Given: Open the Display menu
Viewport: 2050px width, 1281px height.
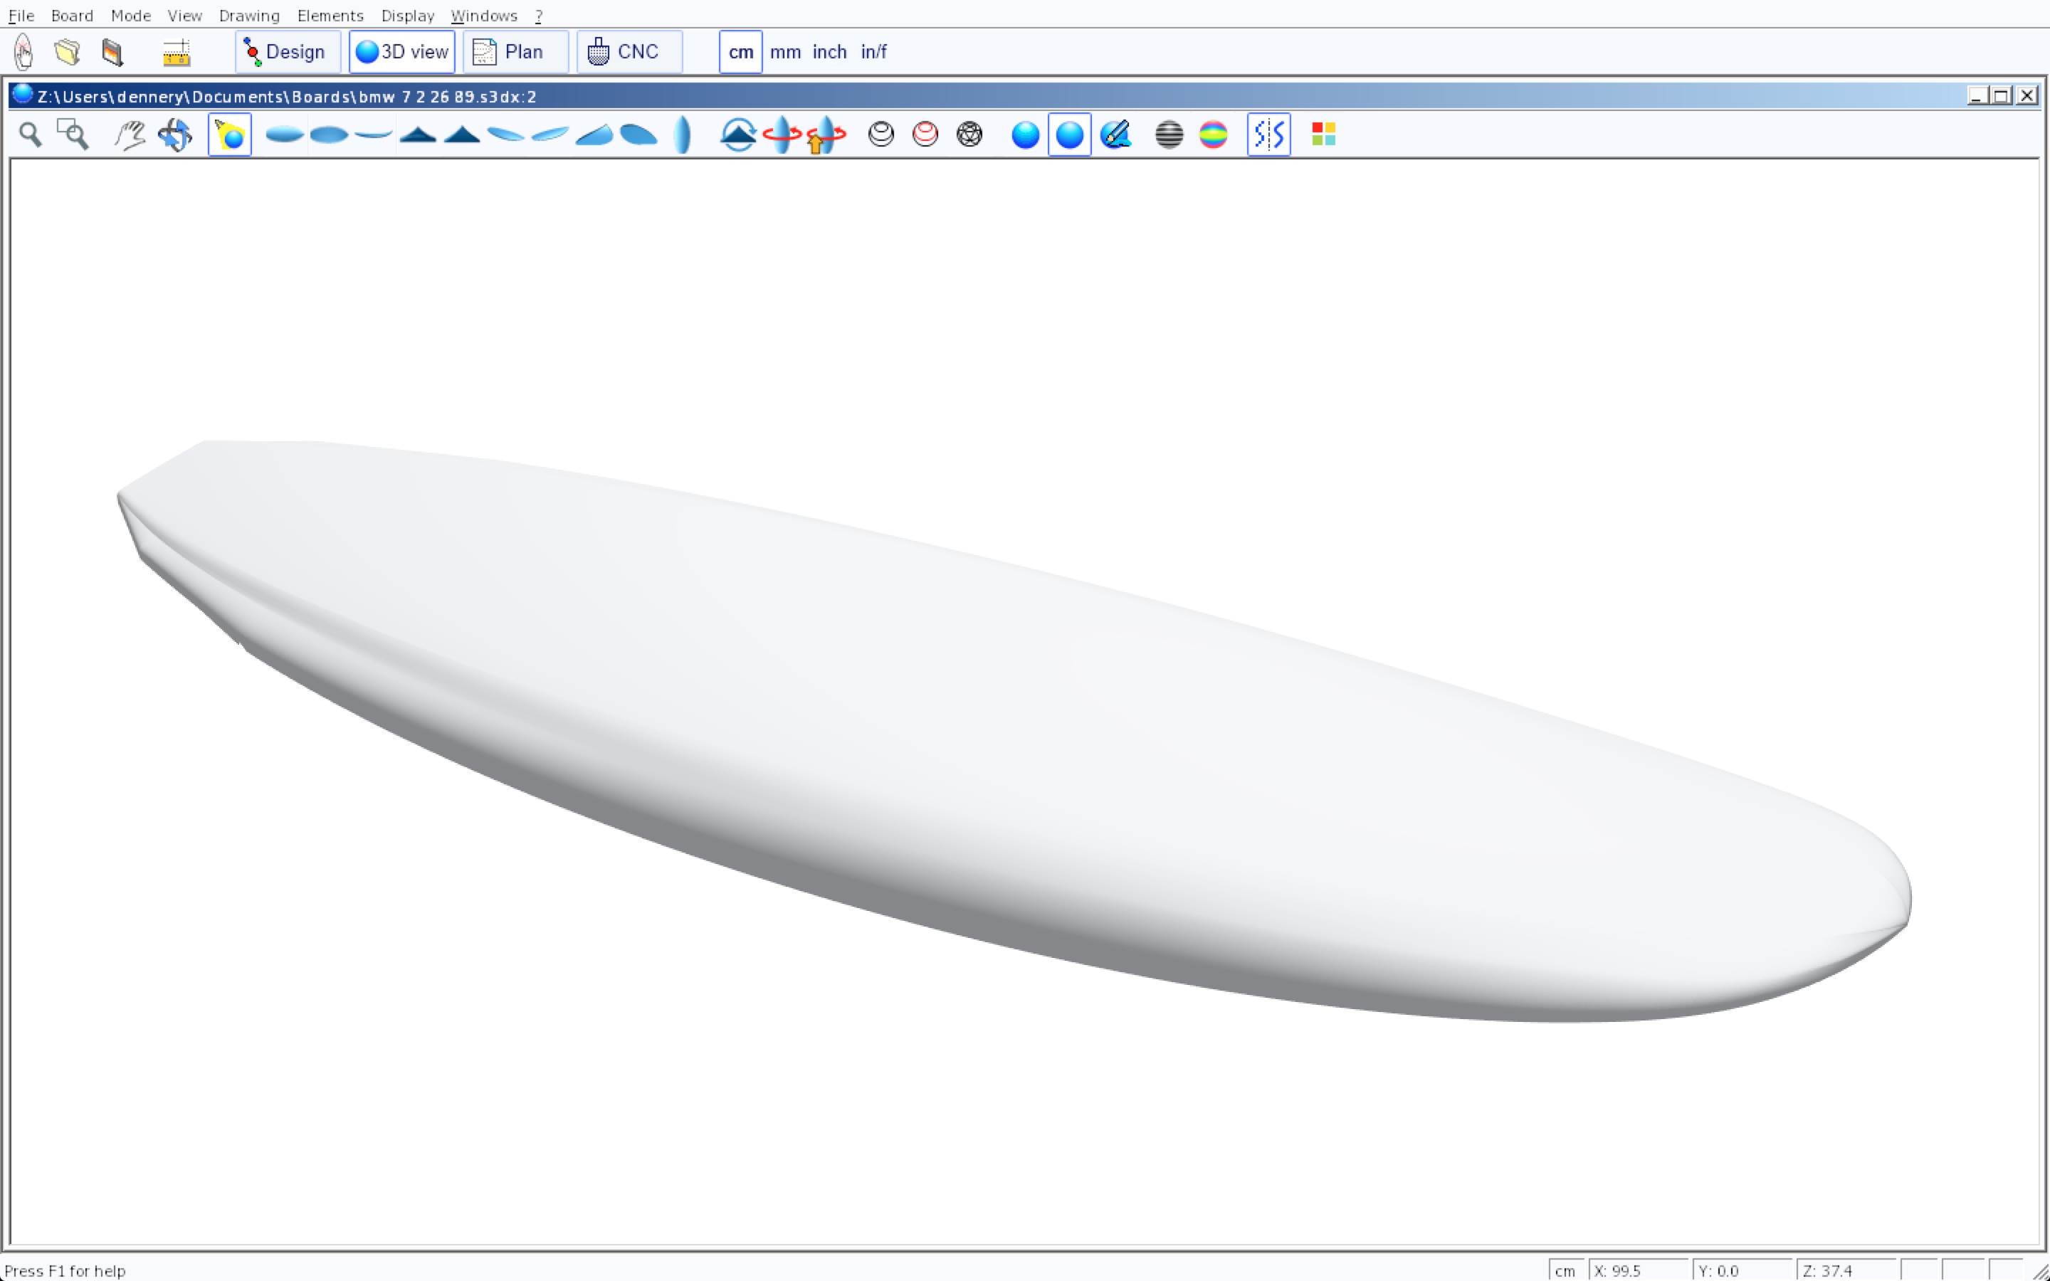Looking at the screenshot, I should point(406,15).
